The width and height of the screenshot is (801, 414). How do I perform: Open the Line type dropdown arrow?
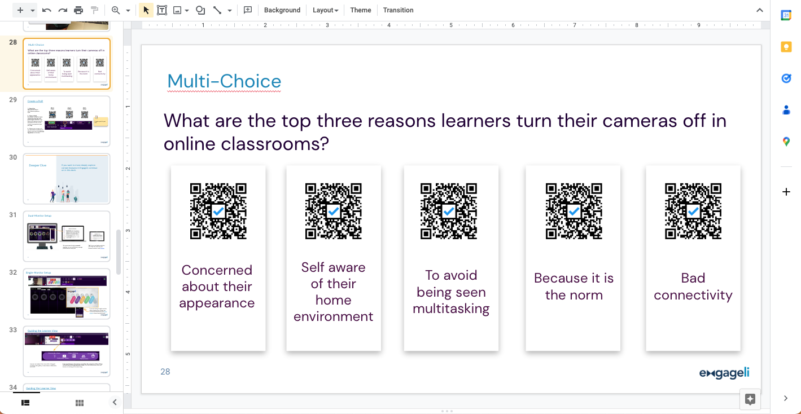click(x=229, y=10)
